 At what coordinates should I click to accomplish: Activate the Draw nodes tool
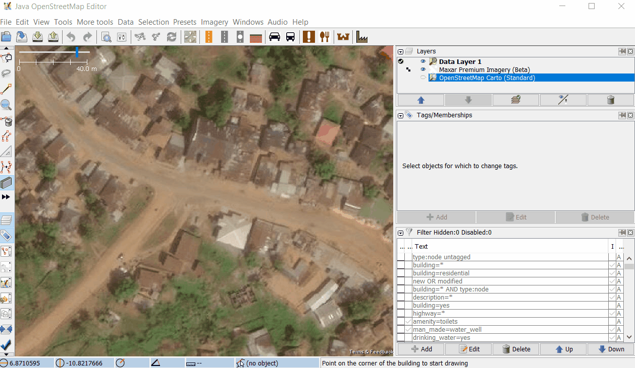7,90
